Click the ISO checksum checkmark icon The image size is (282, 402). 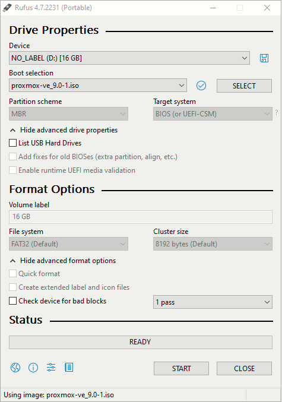click(201, 86)
